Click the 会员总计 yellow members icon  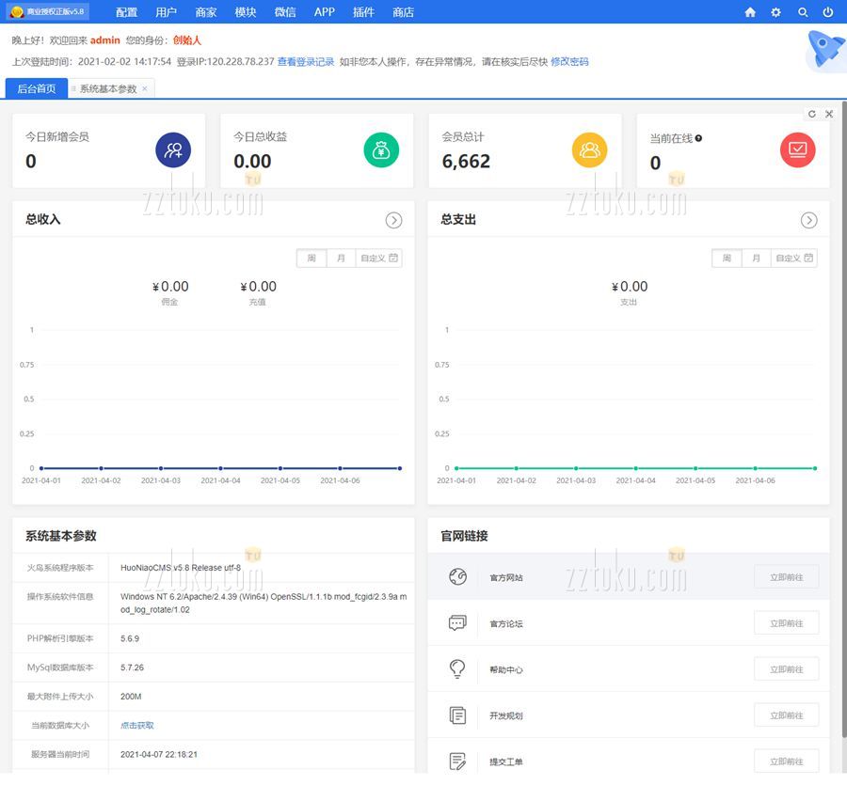(x=589, y=149)
